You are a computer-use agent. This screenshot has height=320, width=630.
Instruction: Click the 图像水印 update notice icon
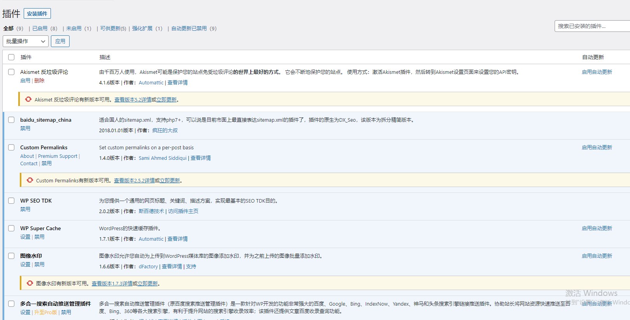click(x=30, y=283)
